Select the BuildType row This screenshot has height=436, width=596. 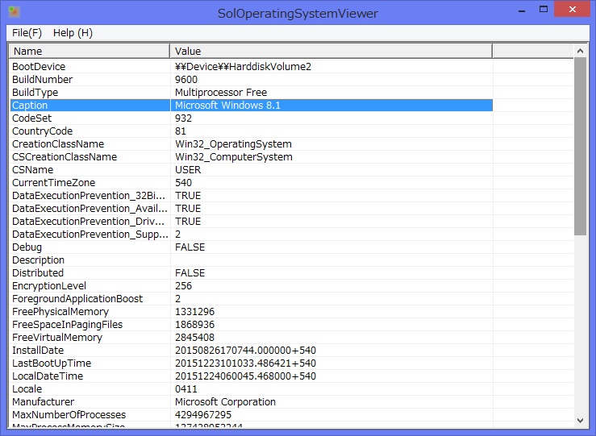point(252,93)
